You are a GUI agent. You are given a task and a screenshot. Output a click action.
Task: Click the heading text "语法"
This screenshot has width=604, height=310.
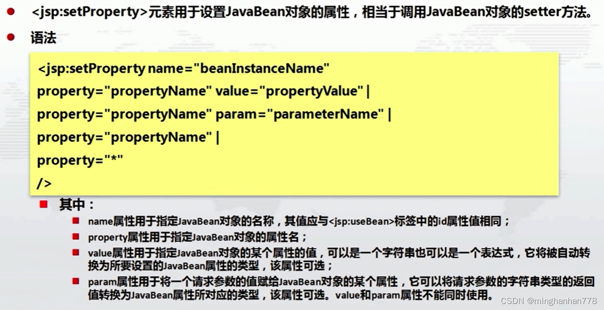pyautogui.click(x=43, y=38)
